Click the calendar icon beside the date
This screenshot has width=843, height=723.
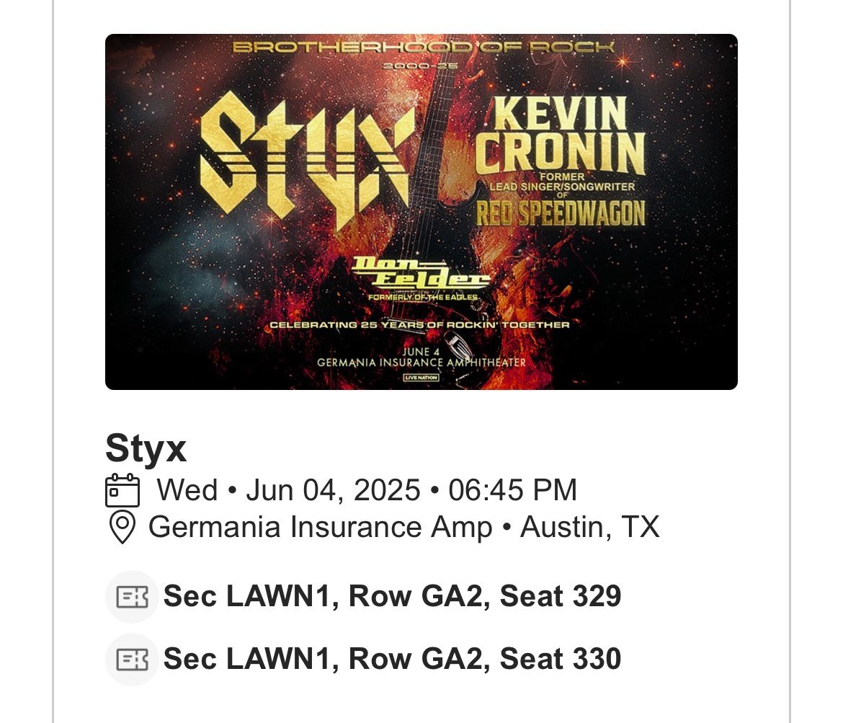tap(122, 491)
